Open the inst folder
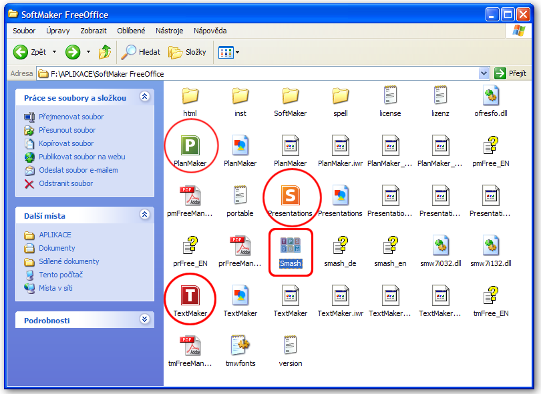The width and height of the screenshot is (541, 394). [x=240, y=101]
